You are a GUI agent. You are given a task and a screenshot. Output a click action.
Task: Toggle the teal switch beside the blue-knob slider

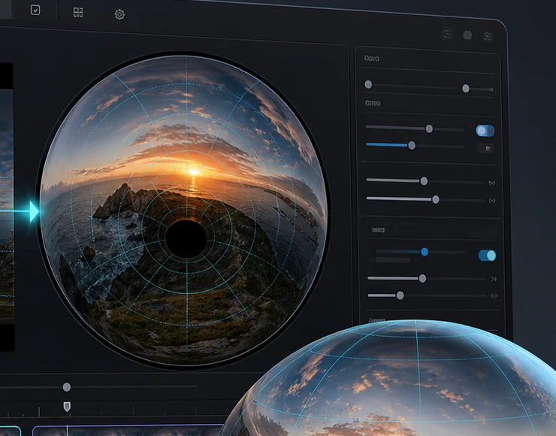pos(487,255)
